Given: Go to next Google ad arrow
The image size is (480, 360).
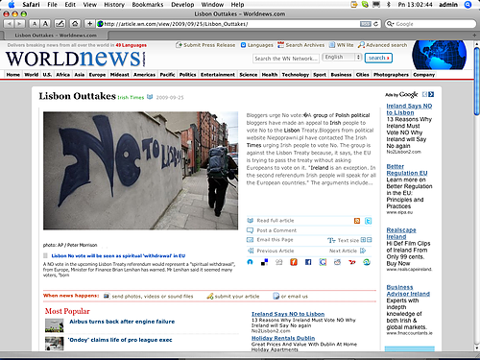Looking at the screenshot, I should click(x=431, y=94).
